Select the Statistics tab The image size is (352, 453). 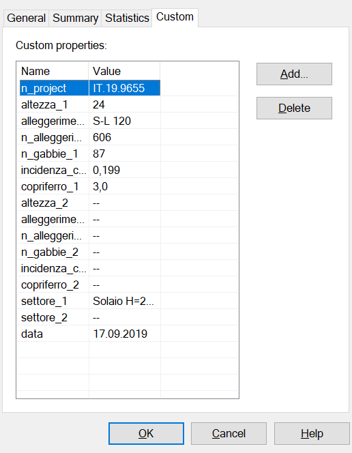point(127,18)
